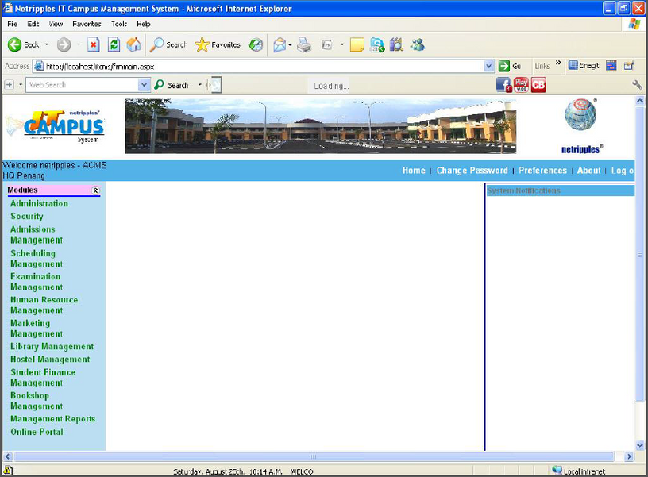Go to the Home link
The image size is (648, 477).
tap(414, 171)
